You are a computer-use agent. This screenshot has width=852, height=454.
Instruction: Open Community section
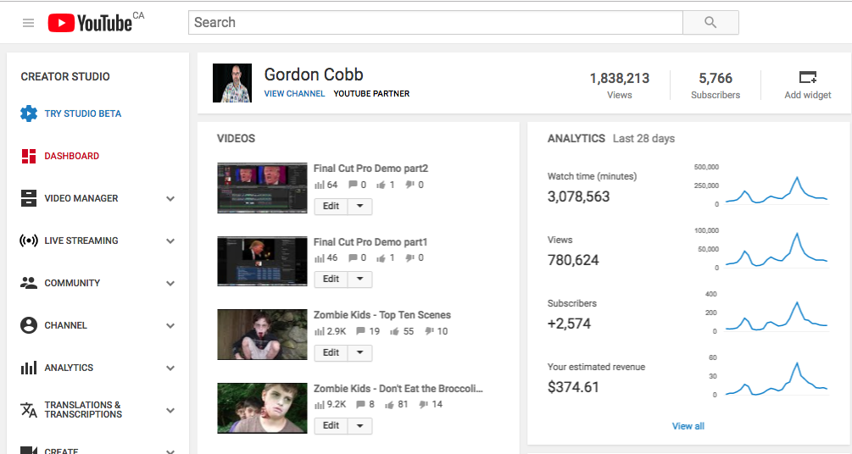(72, 283)
